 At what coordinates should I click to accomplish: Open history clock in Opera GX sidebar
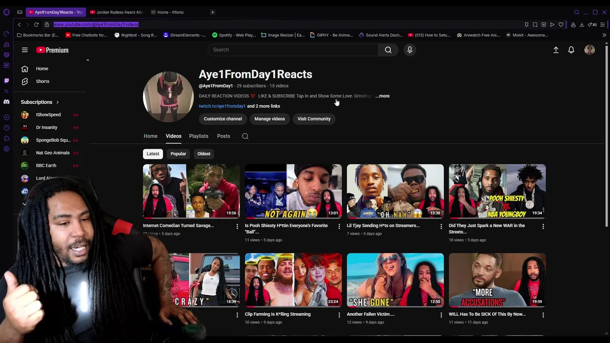tap(6, 128)
